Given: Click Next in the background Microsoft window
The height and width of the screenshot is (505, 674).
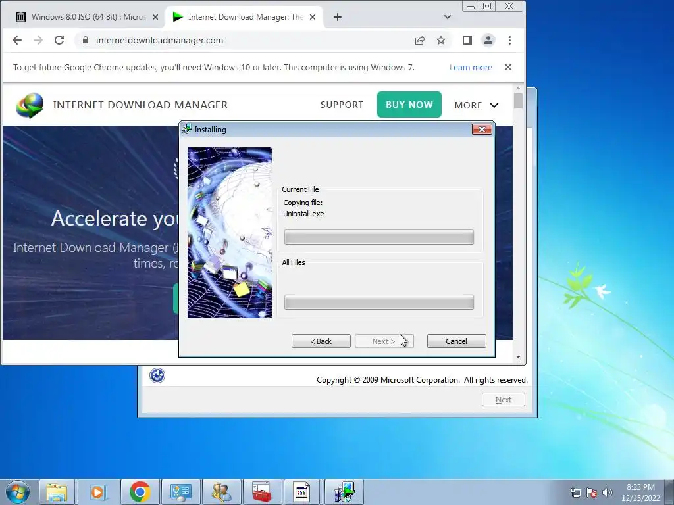Looking at the screenshot, I should [504, 400].
